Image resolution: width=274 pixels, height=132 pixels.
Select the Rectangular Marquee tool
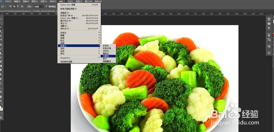pyautogui.click(x=1, y=23)
